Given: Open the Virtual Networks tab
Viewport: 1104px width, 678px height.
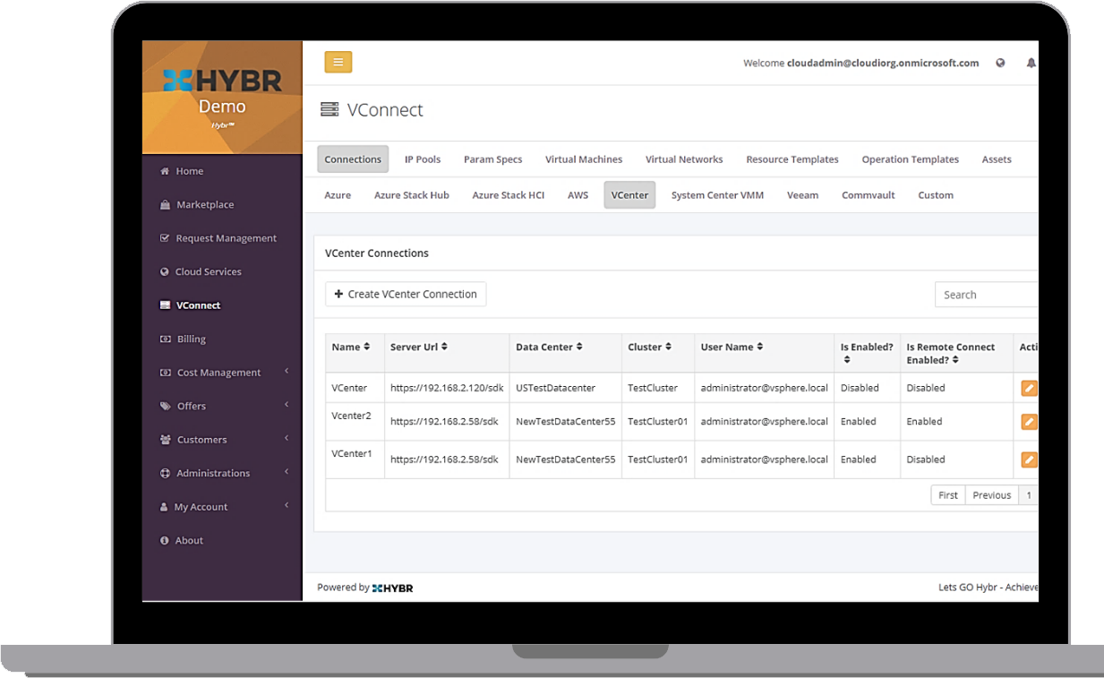Looking at the screenshot, I should [684, 159].
